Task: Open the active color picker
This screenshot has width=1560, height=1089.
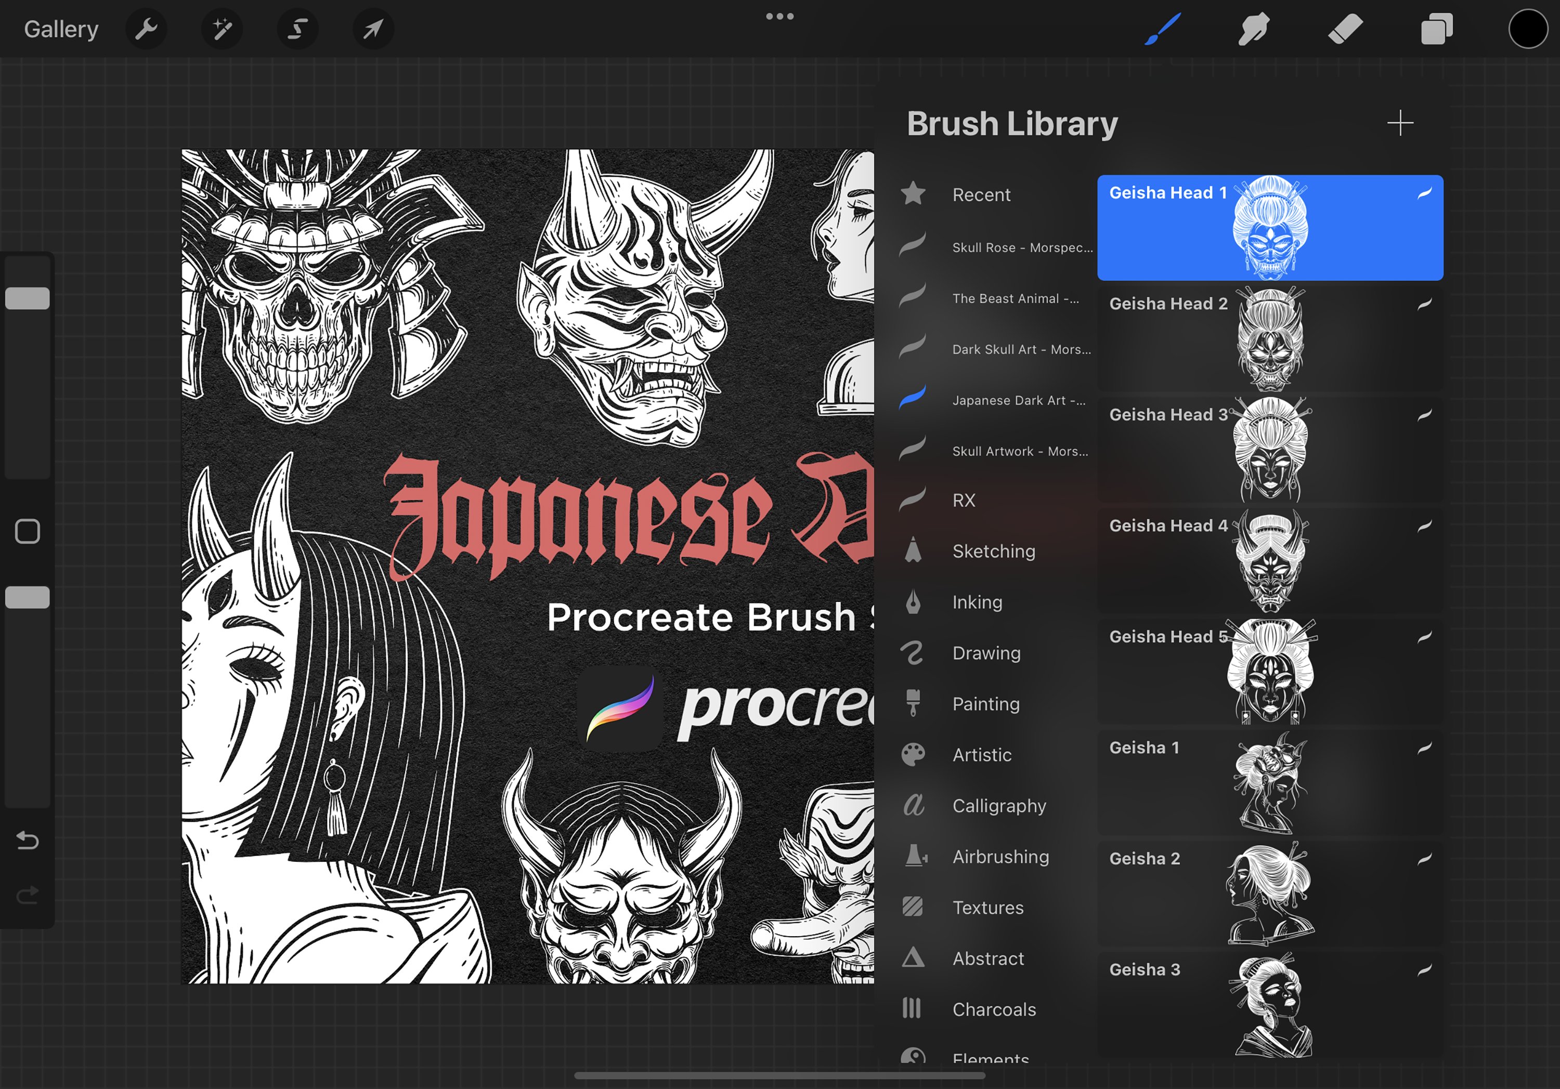Action: pyautogui.click(x=1528, y=29)
